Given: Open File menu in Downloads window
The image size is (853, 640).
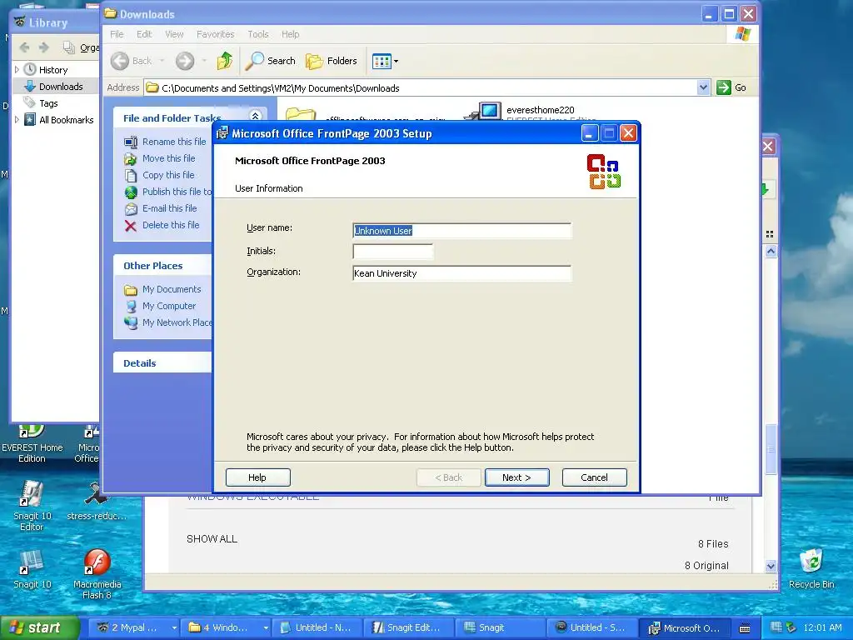Looking at the screenshot, I should [117, 34].
